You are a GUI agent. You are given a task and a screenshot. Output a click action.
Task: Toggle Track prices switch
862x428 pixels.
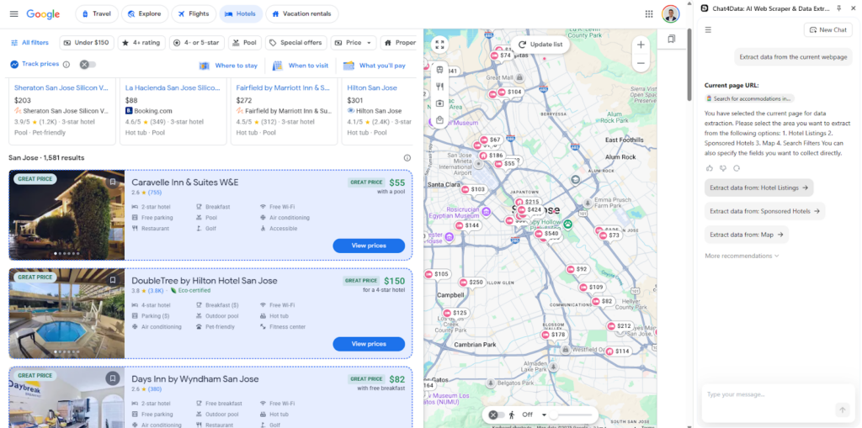[88, 64]
